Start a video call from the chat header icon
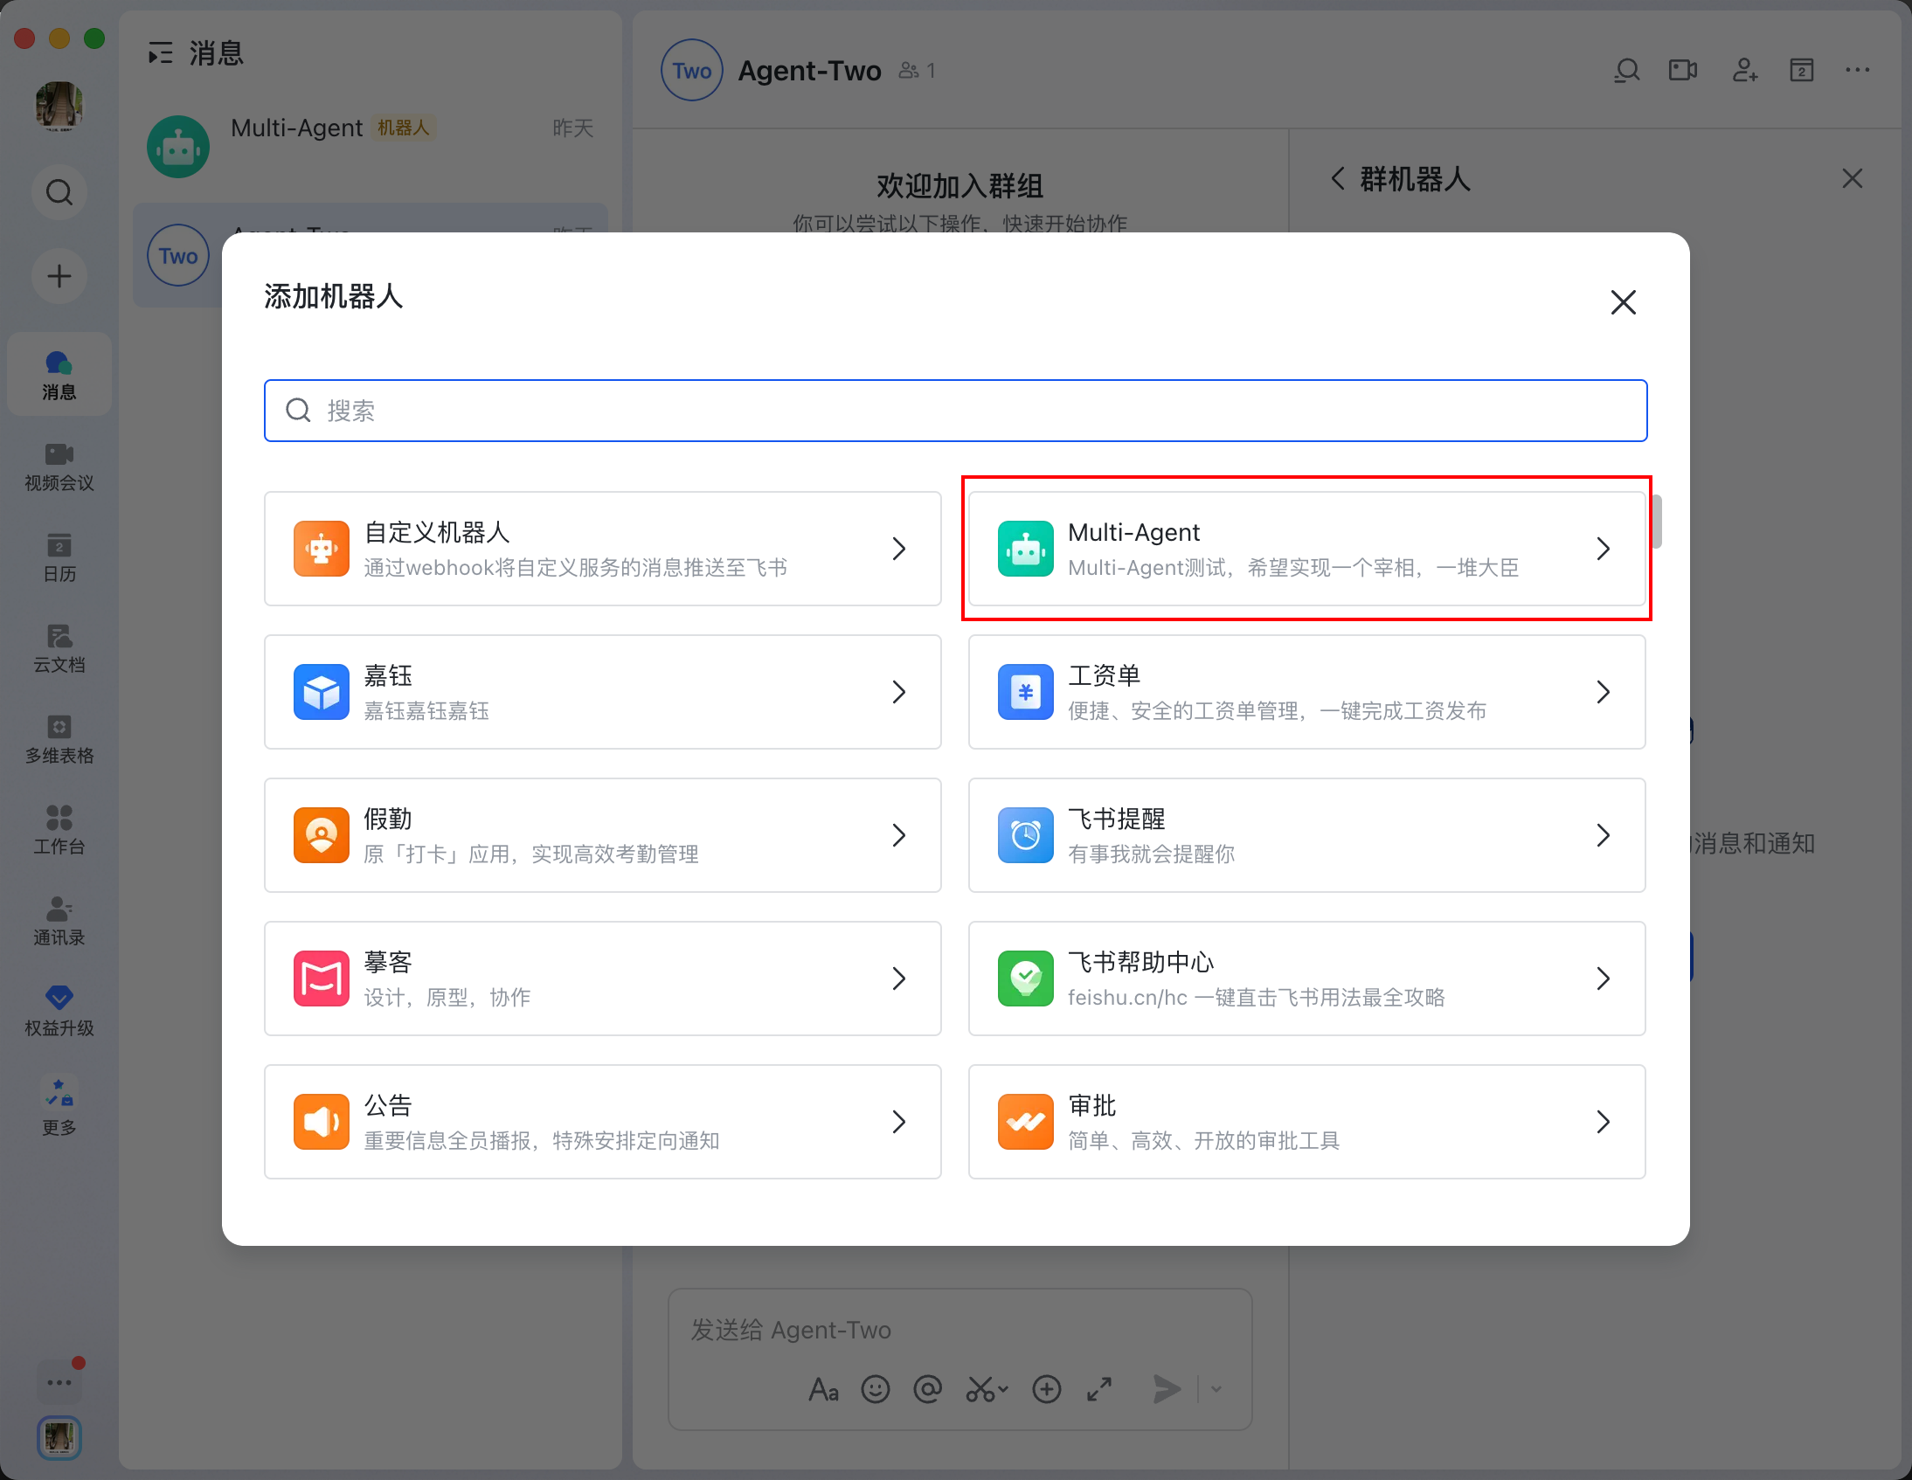This screenshot has width=1912, height=1480. point(1683,70)
